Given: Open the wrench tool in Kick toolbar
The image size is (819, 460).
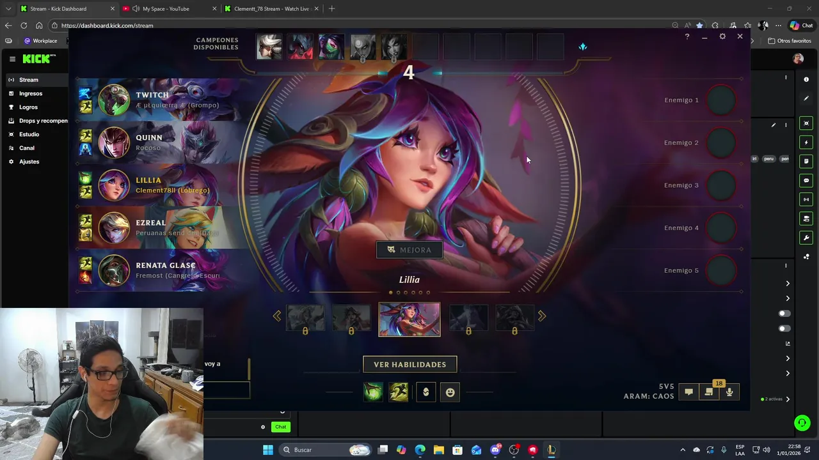Looking at the screenshot, I should (x=806, y=238).
